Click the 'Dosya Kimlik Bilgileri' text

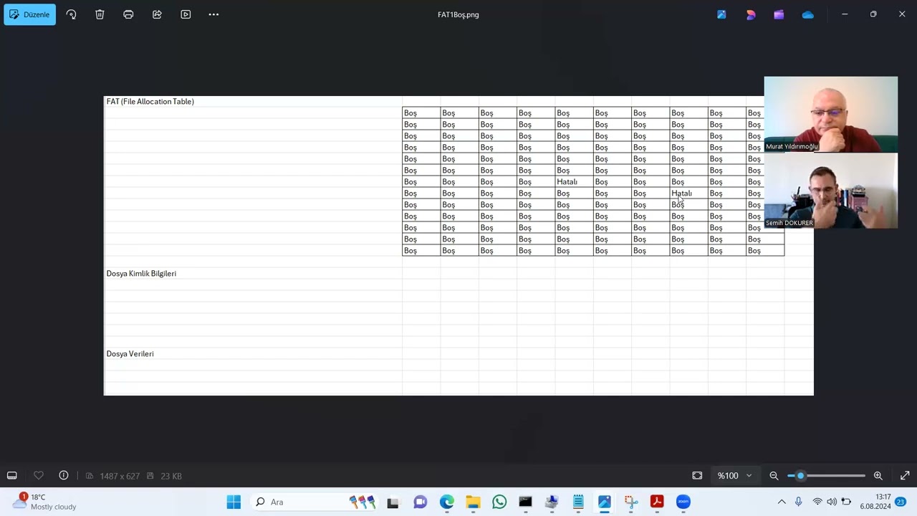(x=141, y=274)
